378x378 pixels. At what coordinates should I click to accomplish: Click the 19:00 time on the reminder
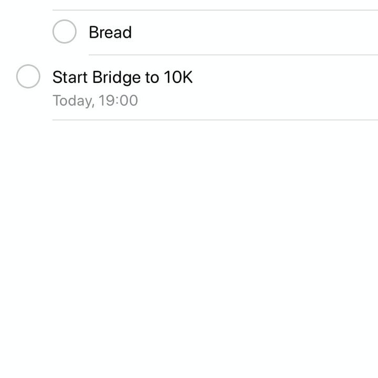118,100
